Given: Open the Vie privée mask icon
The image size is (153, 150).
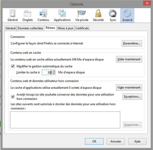Looking at the screenshot, I should [82, 15].
